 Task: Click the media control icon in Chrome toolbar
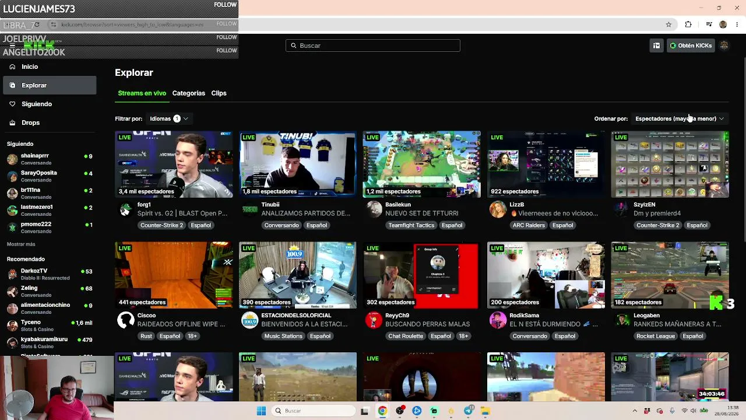point(709,24)
